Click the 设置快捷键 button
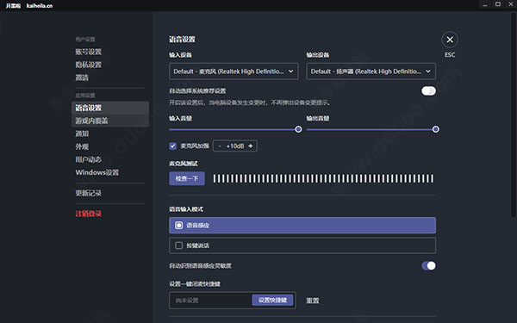 pyautogui.click(x=272, y=301)
